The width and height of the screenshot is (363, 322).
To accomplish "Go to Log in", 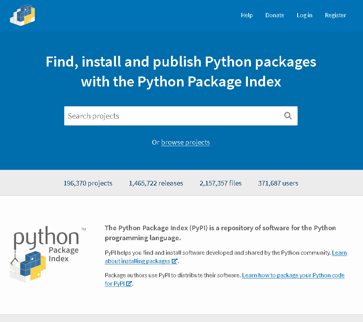I will coord(304,15).
